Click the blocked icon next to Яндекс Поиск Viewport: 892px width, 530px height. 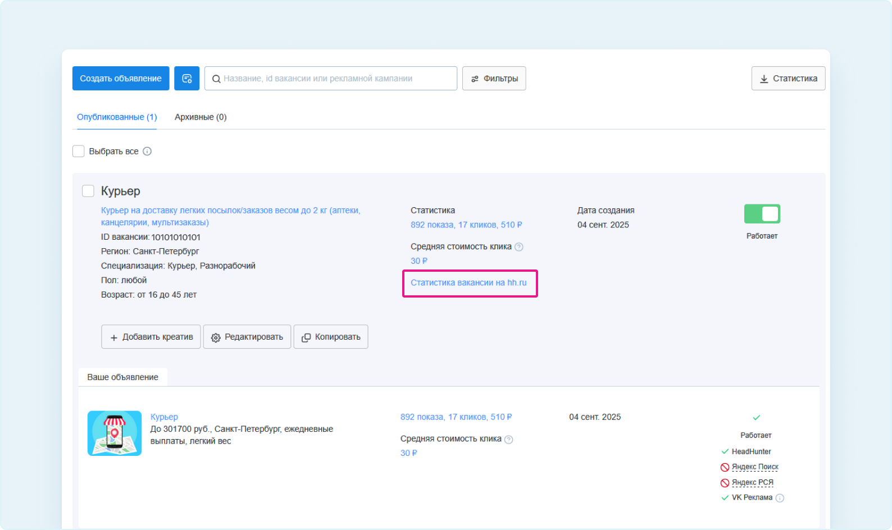(x=725, y=467)
